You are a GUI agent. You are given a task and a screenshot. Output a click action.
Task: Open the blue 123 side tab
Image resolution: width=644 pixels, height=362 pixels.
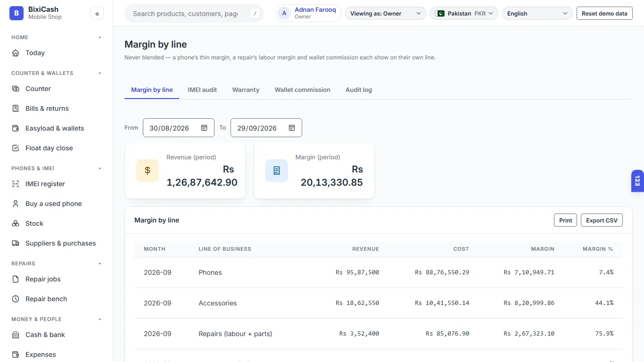click(x=637, y=181)
